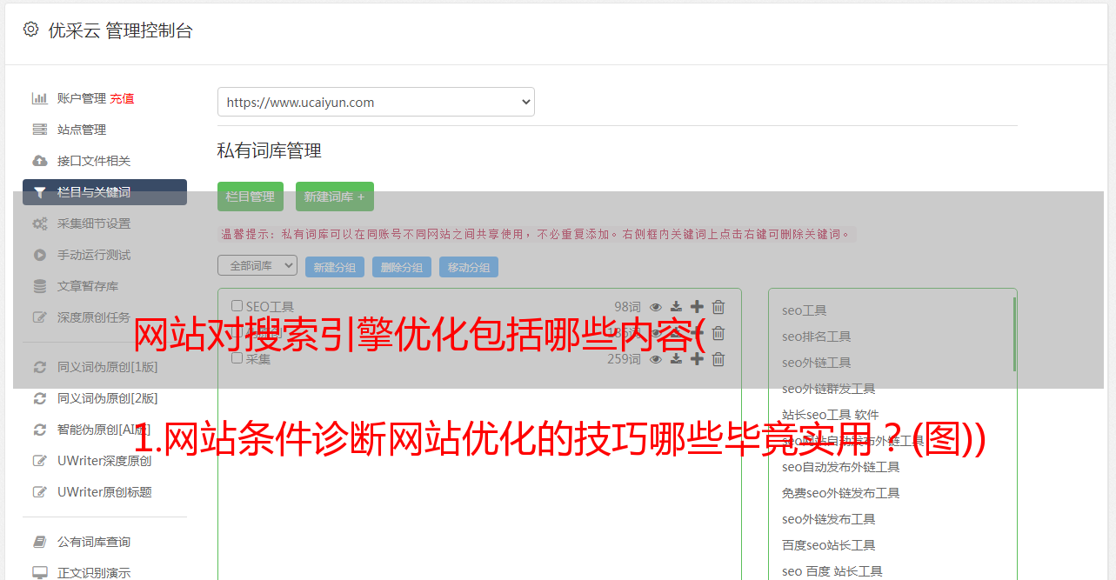
Task: Click the 优采云 管理控制台 title
Action: (120, 30)
